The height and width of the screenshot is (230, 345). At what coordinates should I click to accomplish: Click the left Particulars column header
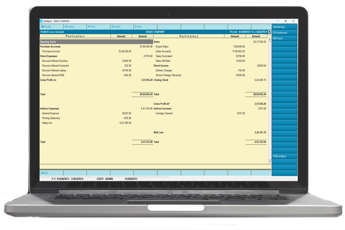point(75,36)
